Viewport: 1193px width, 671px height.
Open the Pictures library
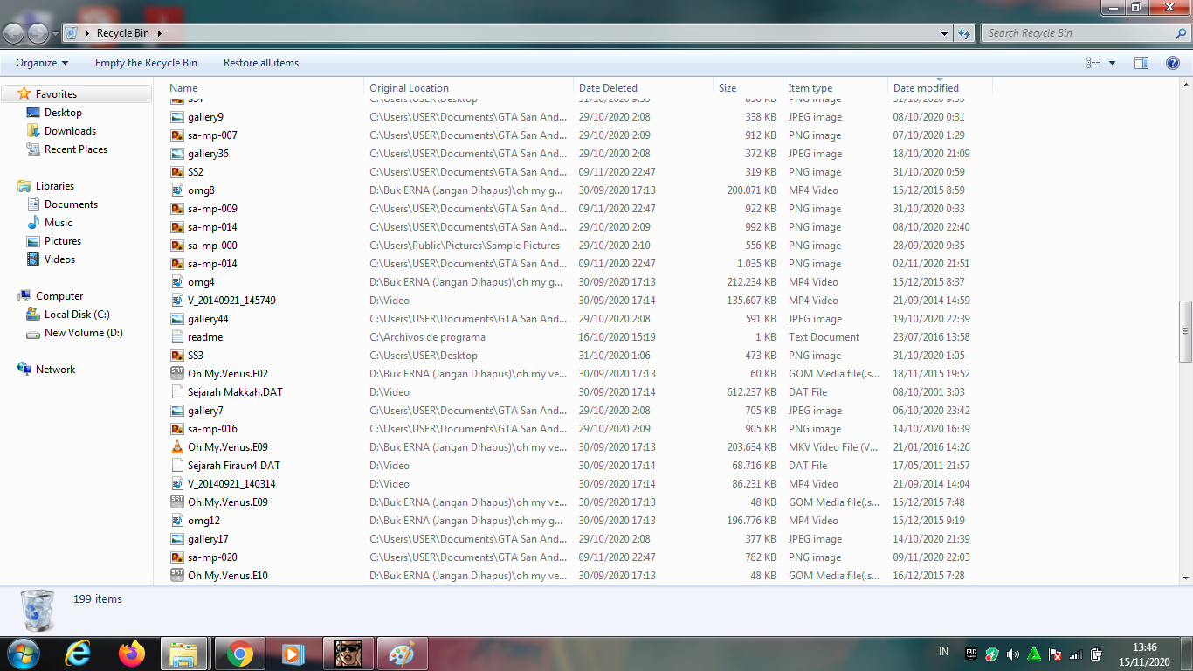(x=63, y=241)
